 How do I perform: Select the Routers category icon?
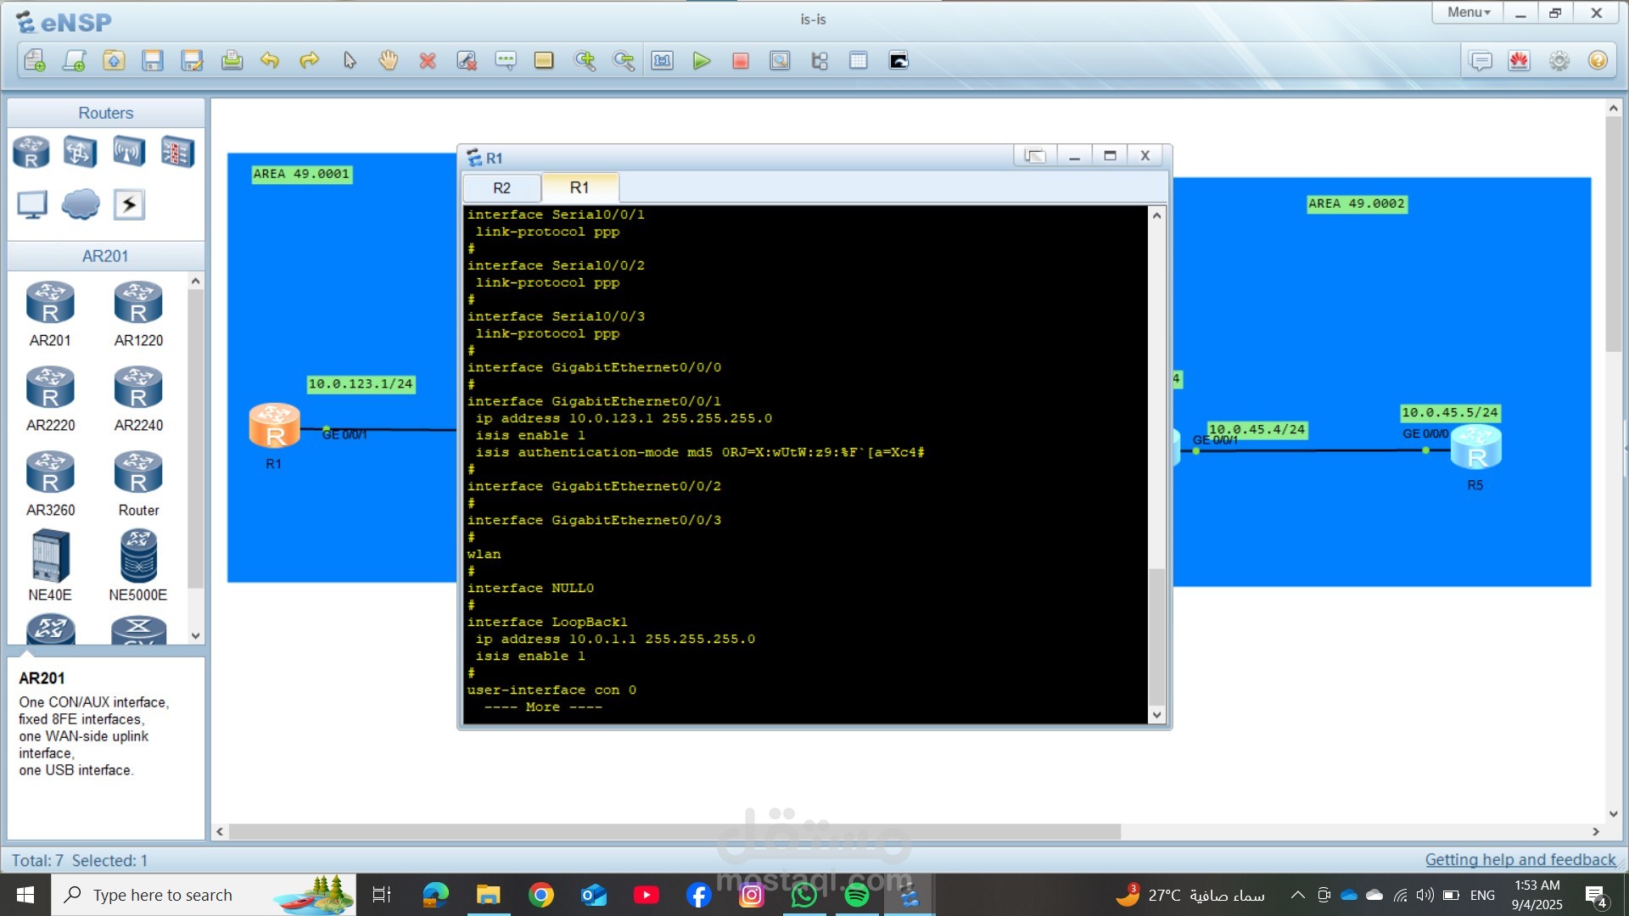[x=31, y=152]
